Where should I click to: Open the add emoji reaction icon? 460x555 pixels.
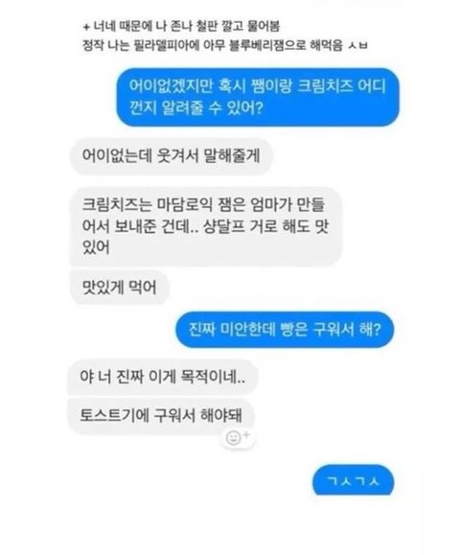tap(238, 438)
